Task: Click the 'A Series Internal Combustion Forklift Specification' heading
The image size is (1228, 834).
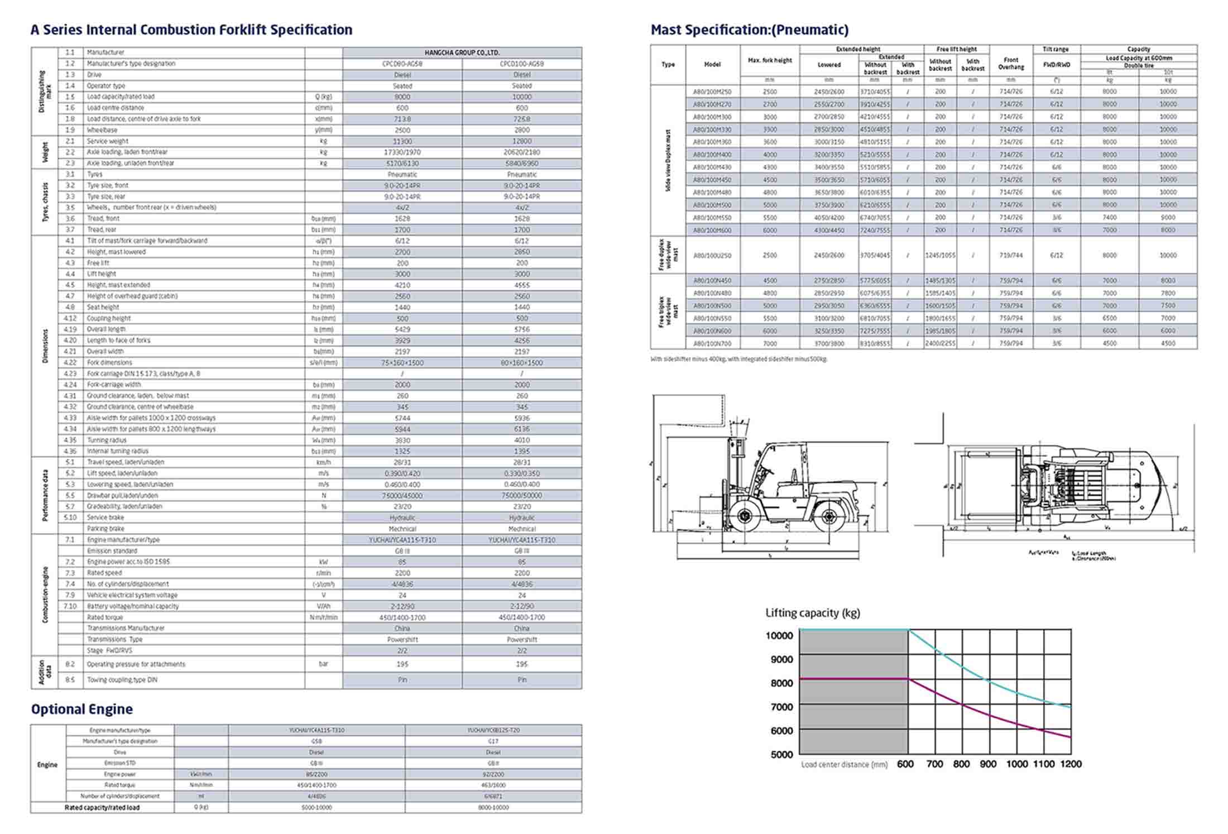Action: (191, 30)
